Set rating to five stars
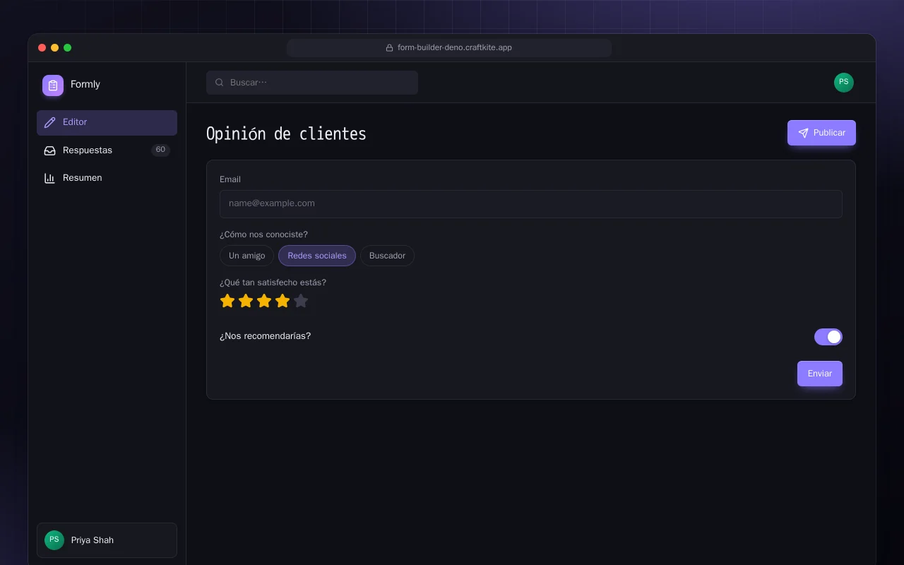The width and height of the screenshot is (904, 565). pyautogui.click(x=301, y=301)
